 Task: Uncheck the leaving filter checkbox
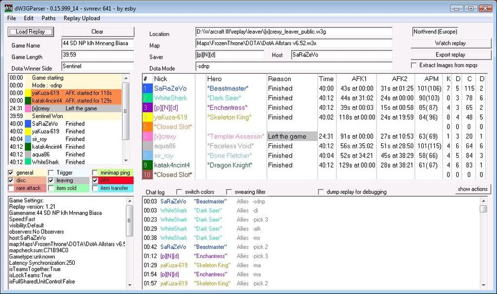[x=51, y=180]
